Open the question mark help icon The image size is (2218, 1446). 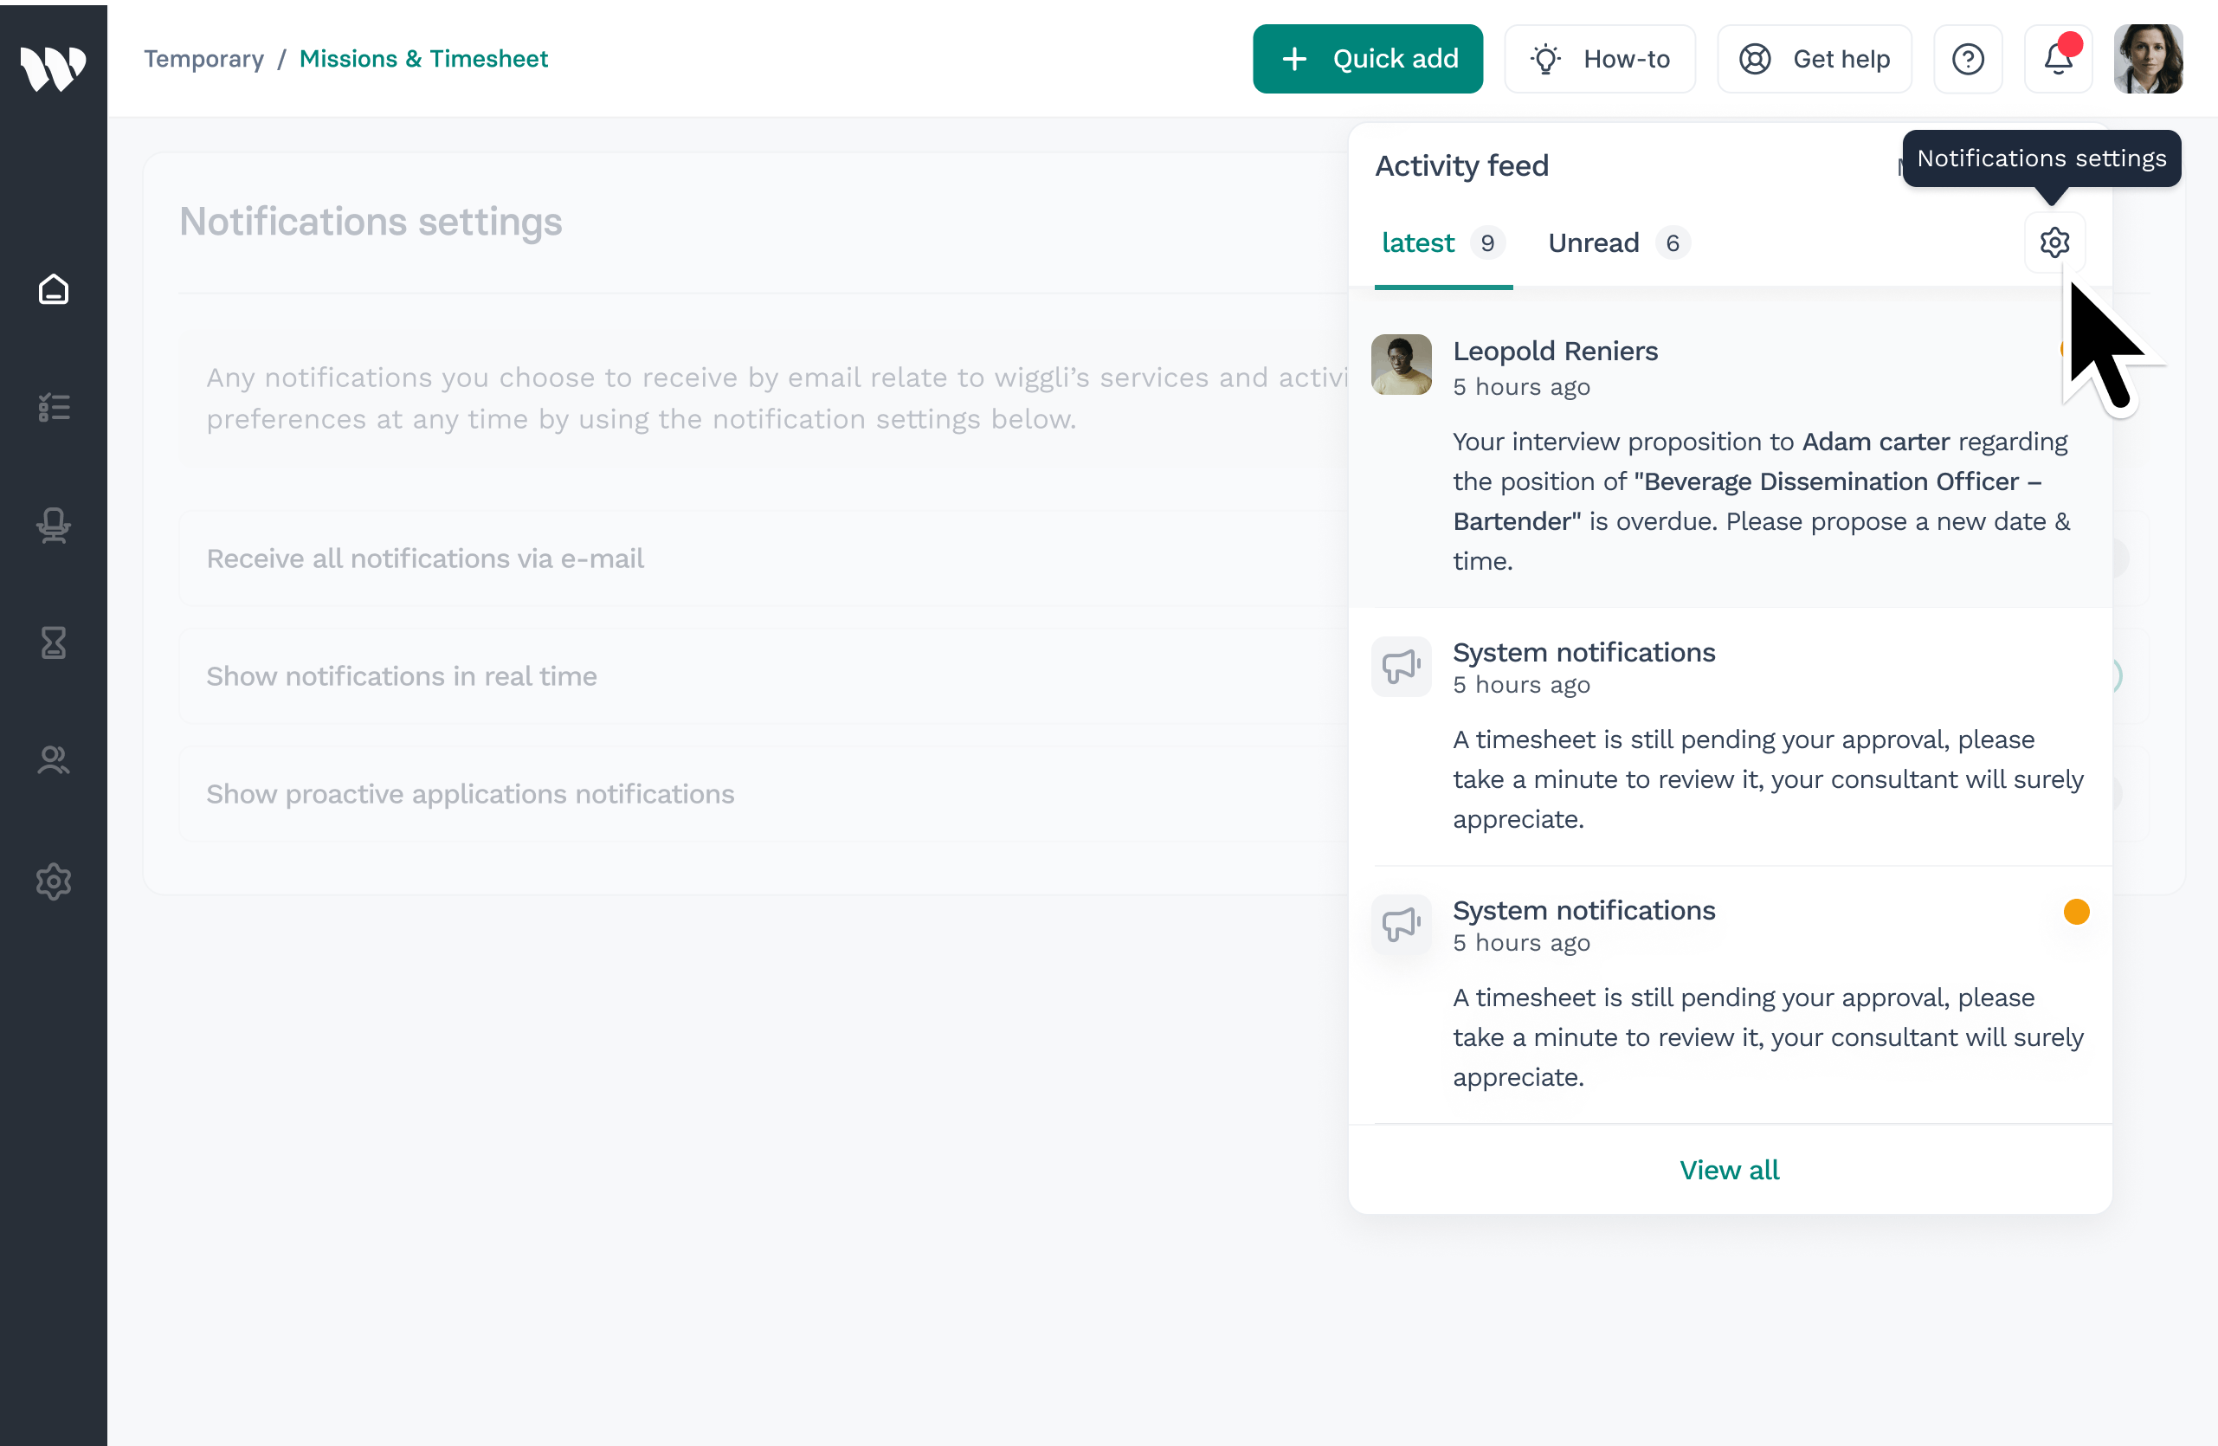1967,59
